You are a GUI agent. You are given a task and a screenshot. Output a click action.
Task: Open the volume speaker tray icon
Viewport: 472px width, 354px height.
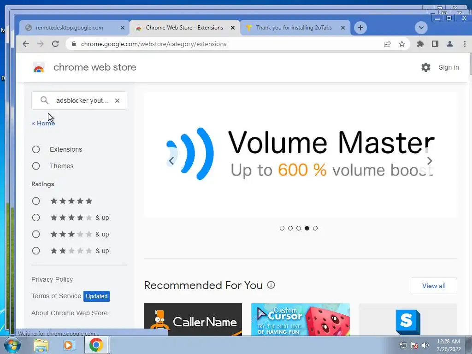point(425,345)
